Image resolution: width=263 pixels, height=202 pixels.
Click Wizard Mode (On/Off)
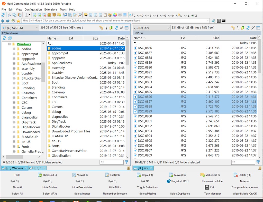(245, 194)
